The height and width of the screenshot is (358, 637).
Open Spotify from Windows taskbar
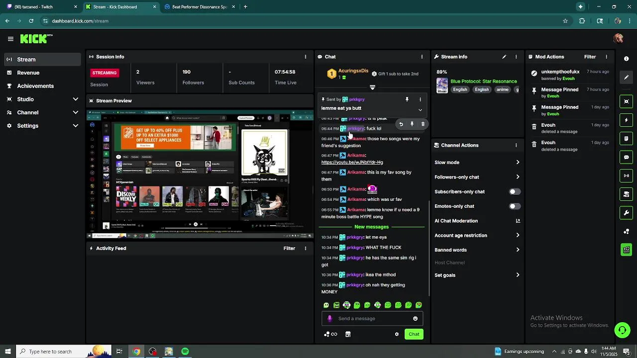(185, 352)
